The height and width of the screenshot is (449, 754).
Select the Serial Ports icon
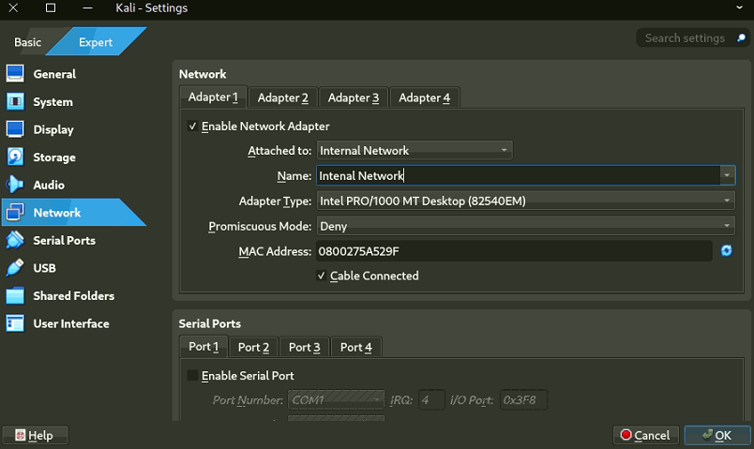[x=15, y=240]
